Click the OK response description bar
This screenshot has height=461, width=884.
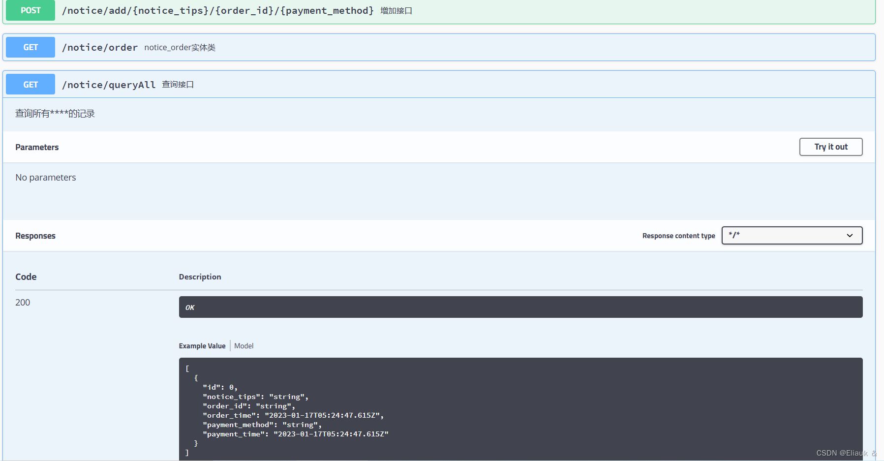[x=520, y=307]
